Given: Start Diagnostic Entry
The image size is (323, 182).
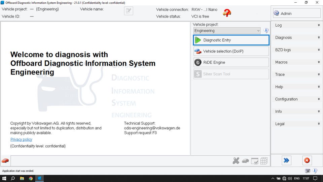Looking at the screenshot, I should [x=231, y=40].
